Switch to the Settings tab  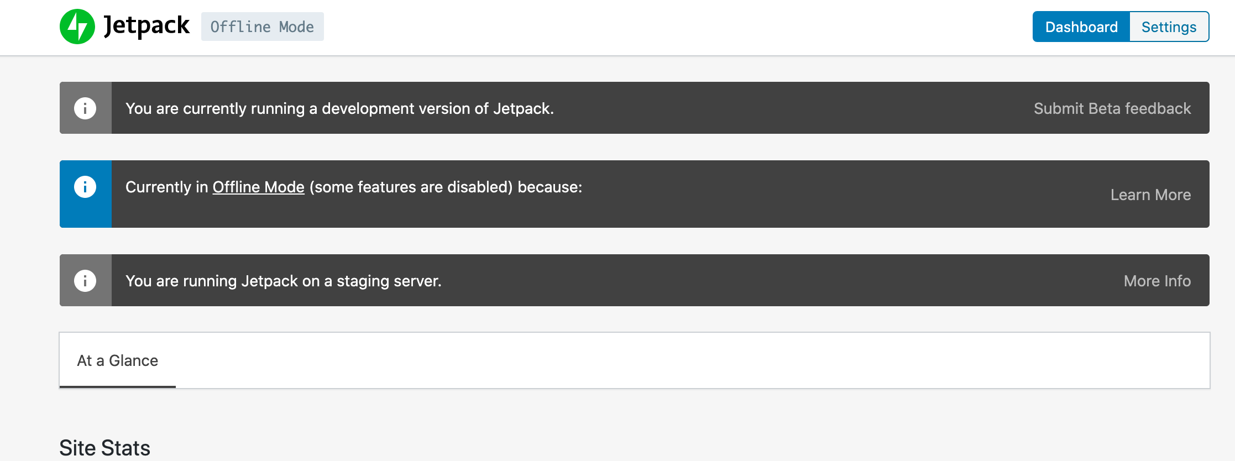[x=1169, y=27]
